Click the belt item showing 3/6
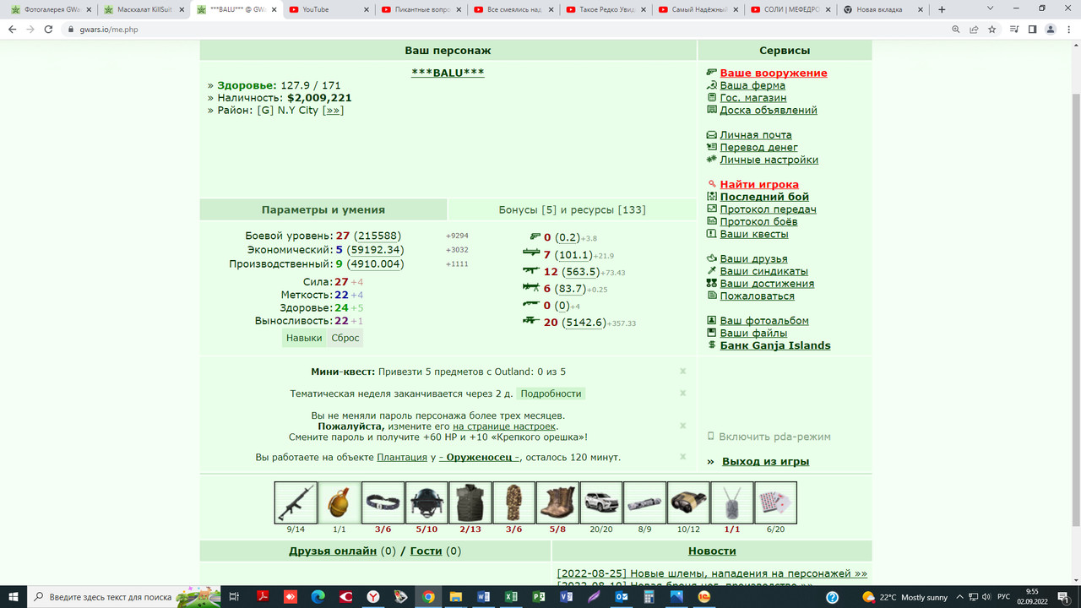 pos(383,502)
